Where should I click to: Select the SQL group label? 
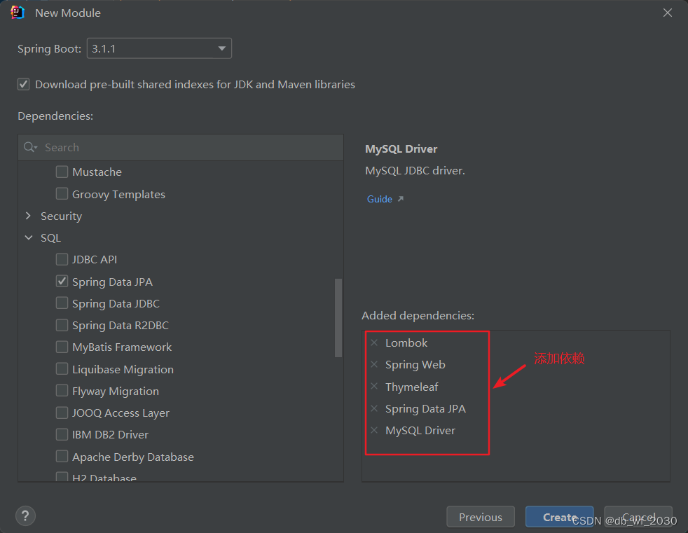51,237
